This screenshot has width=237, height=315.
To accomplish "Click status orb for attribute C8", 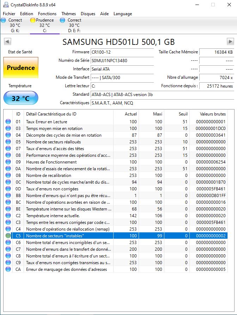I will point(8,256).
